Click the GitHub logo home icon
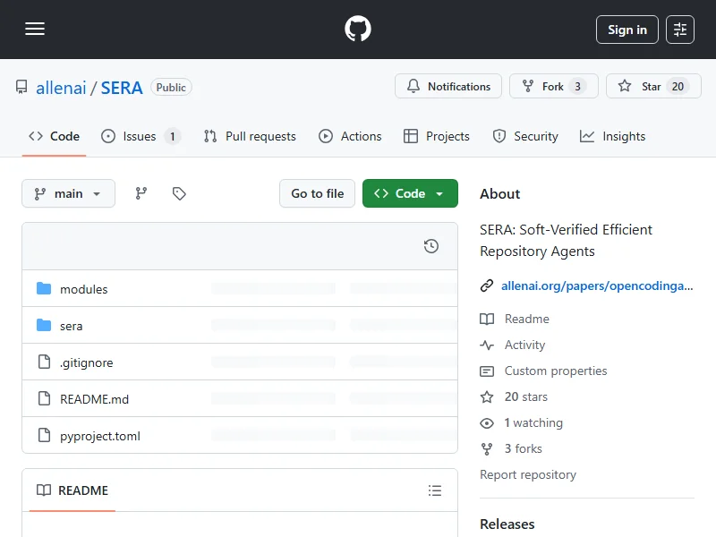716x537 pixels. pyautogui.click(x=358, y=30)
